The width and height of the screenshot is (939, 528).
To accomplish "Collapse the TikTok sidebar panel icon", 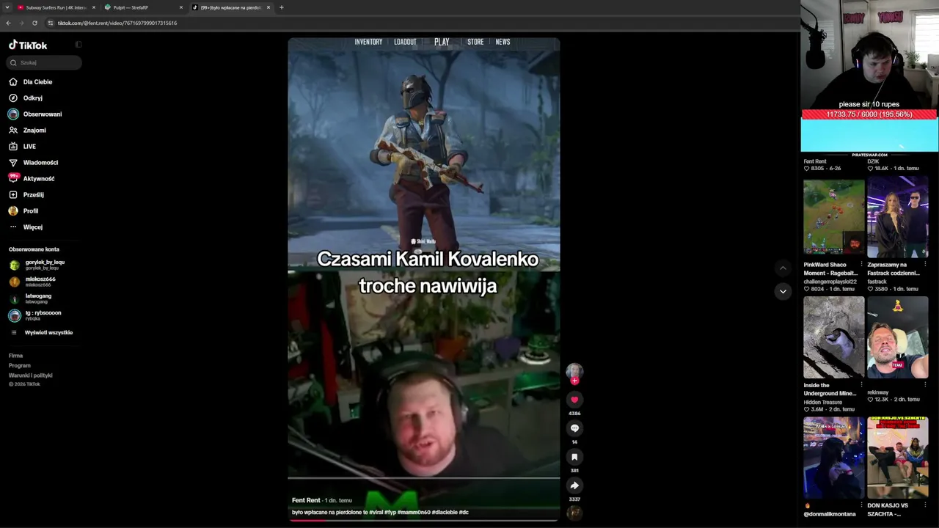I will pos(78,45).
